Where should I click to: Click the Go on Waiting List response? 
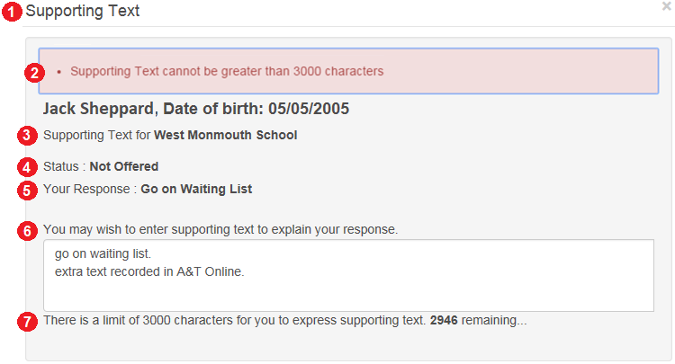coord(196,189)
